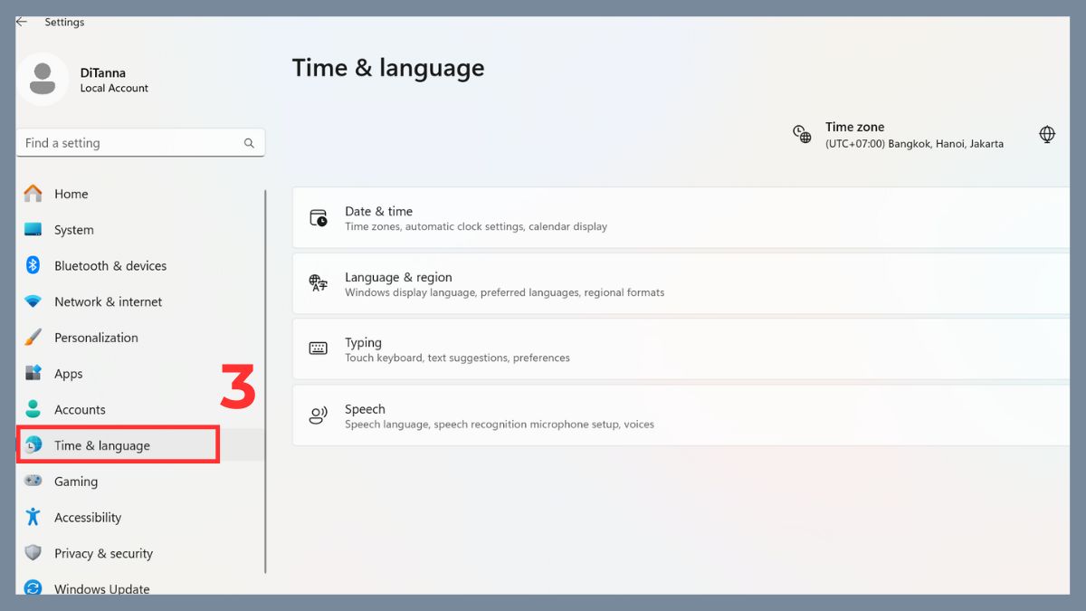Go to Accounts settings
Screen dimensions: 1086x611
click(140, 409)
